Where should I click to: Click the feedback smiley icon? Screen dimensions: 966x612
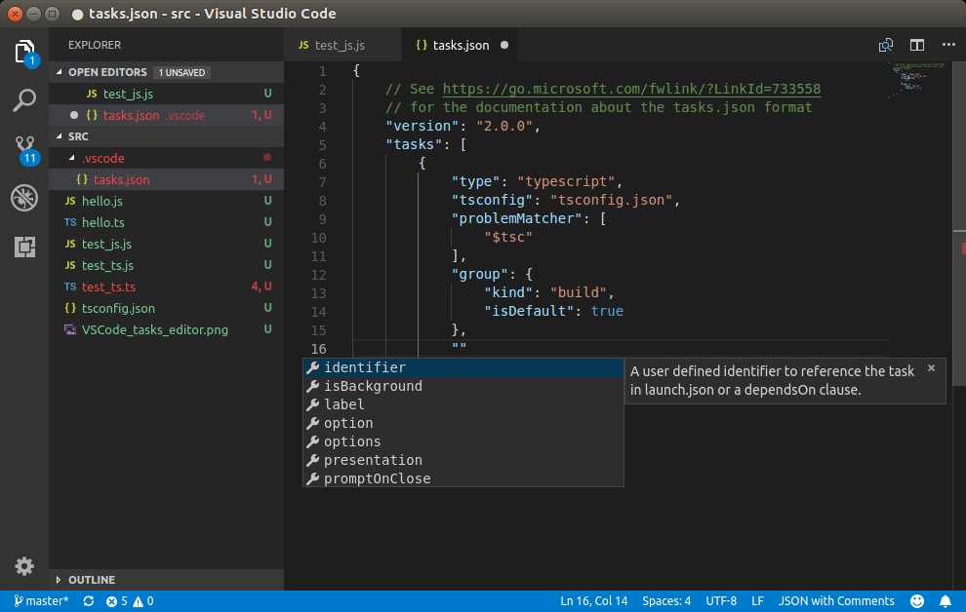[x=916, y=601]
